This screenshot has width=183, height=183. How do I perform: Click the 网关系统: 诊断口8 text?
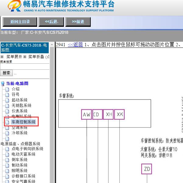(x=157, y=155)
